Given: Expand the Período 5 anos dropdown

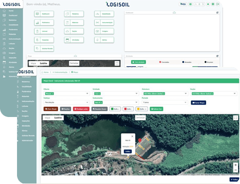Looking at the screenshot, I should (x=165, y=102).
